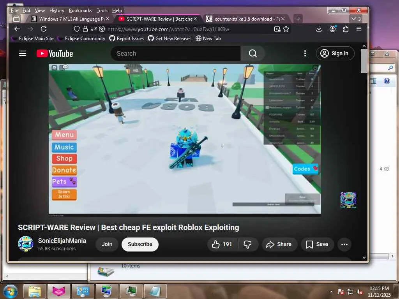Open Eclipse Main Site bookmark
Viewport: 399px width, 299px height.
33,39
